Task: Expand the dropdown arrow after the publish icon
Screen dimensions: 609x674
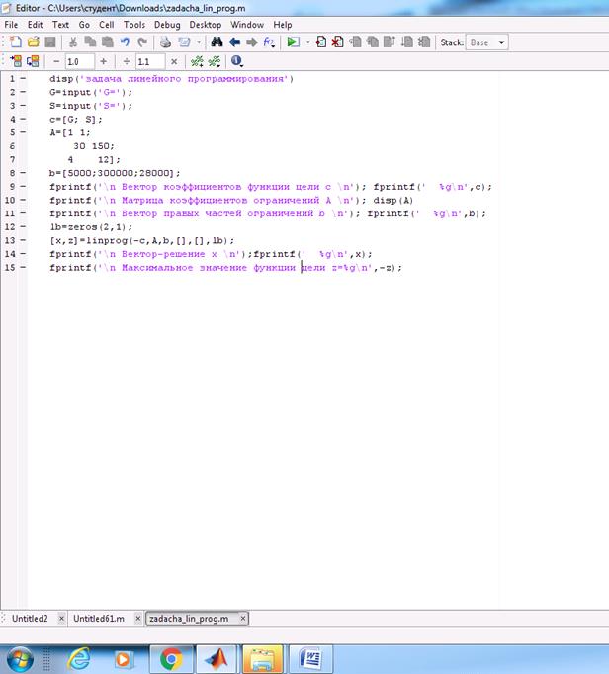Action: (199, 42)
